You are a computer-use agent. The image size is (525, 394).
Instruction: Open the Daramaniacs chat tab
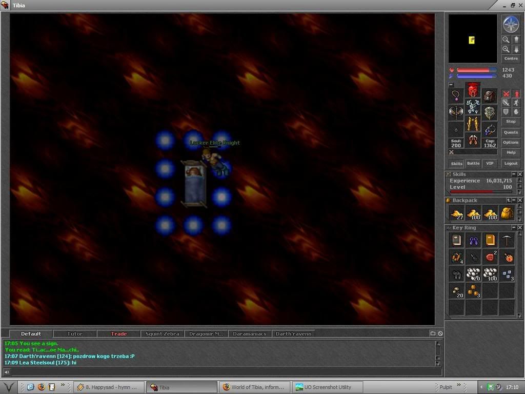(250, 333)
